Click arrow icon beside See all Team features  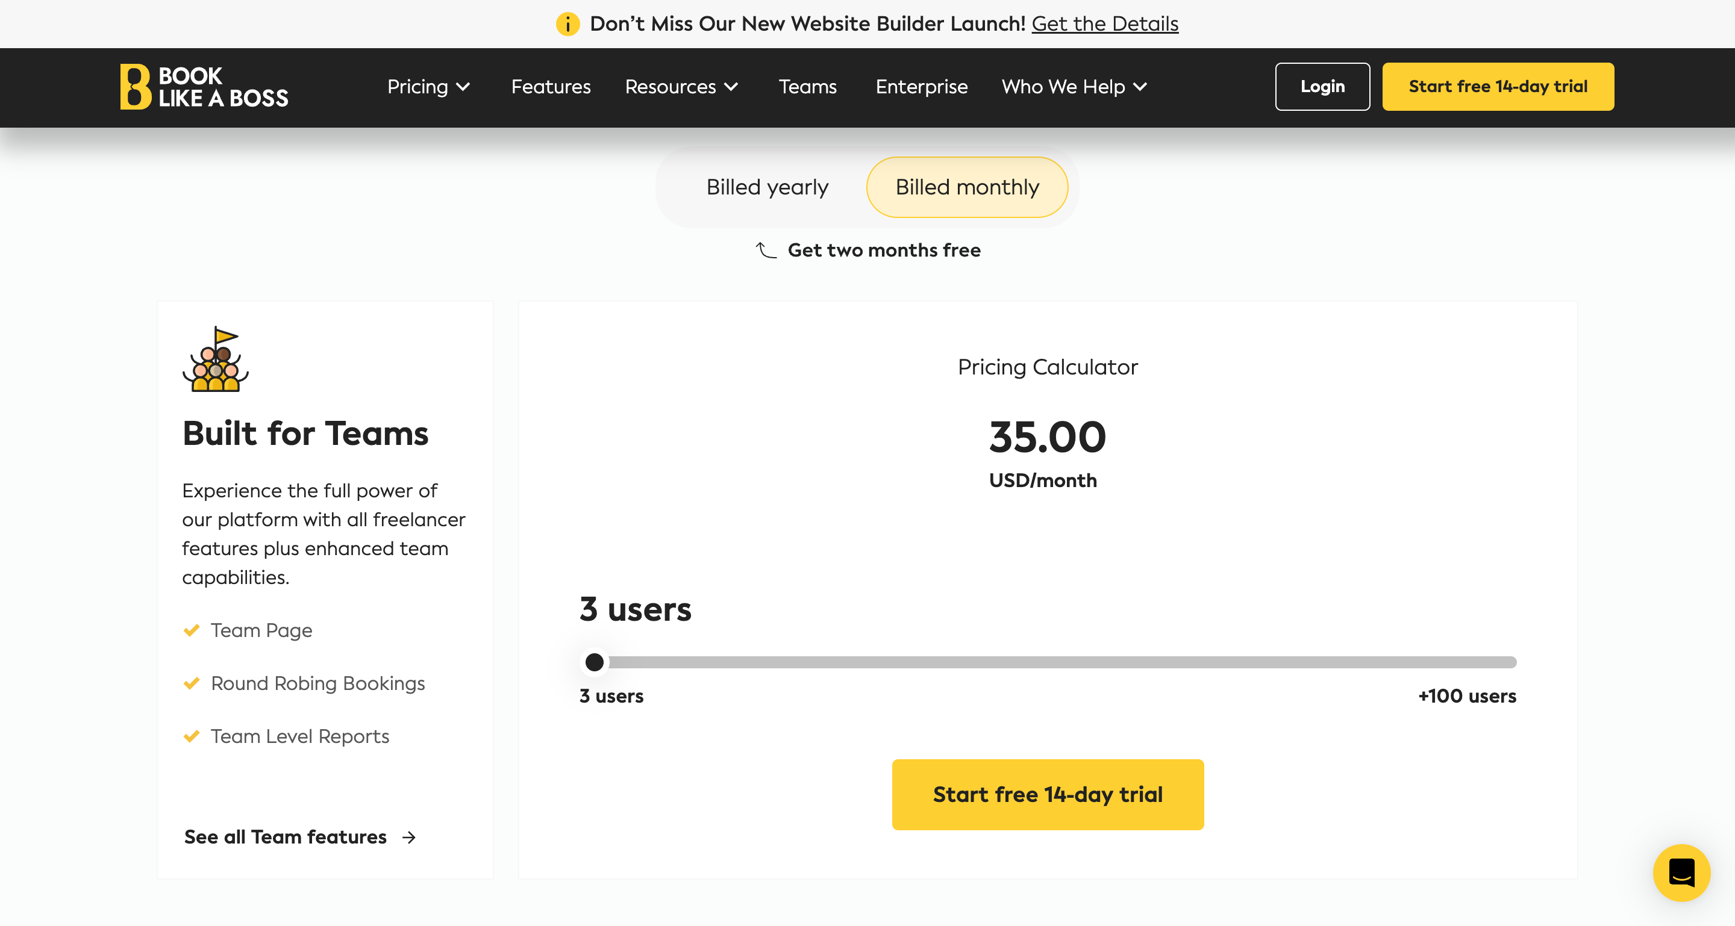(x=409, y=837)
